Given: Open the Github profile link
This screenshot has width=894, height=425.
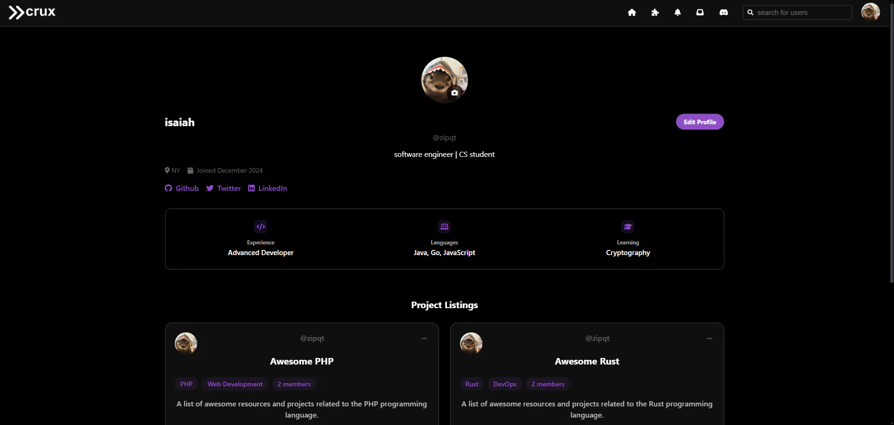Looking at the screenshot, I should point(182,188).
